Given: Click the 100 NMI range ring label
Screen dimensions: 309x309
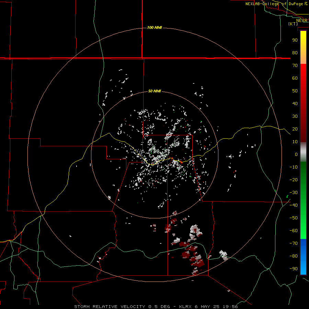Looking at the screenshot, I should point(154,27).
